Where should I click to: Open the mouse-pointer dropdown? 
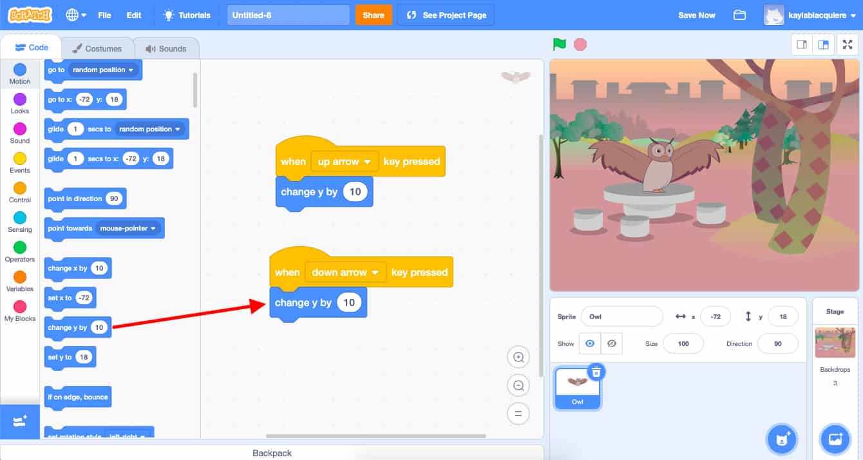tap(129, 228)
